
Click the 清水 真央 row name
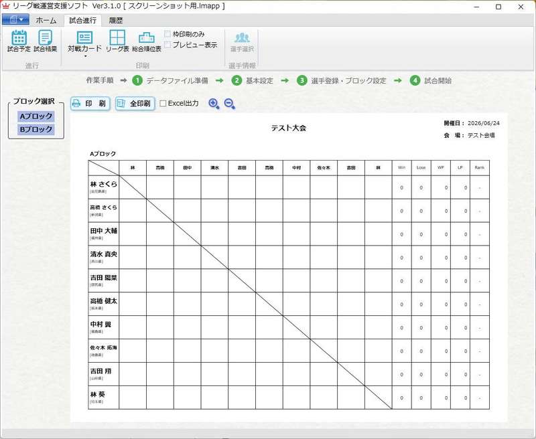point(104,254)
